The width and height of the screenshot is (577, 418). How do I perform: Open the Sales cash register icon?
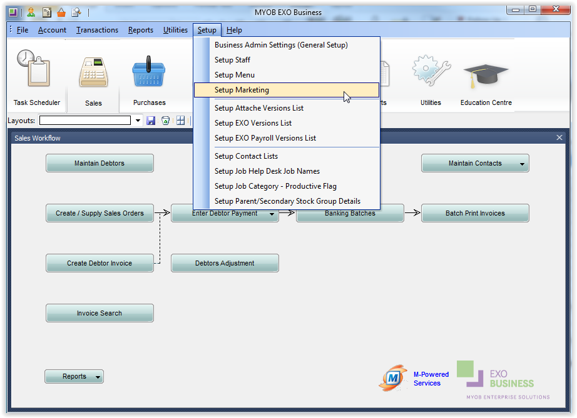(93, 72)
